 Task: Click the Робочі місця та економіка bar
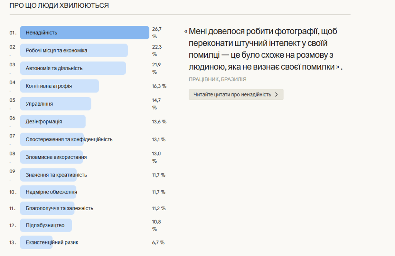[x=74, y=51]
